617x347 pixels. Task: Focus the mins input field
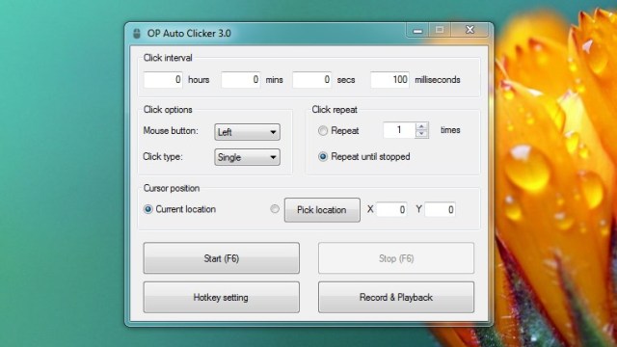pyautogui.click(x=240, y=79)
